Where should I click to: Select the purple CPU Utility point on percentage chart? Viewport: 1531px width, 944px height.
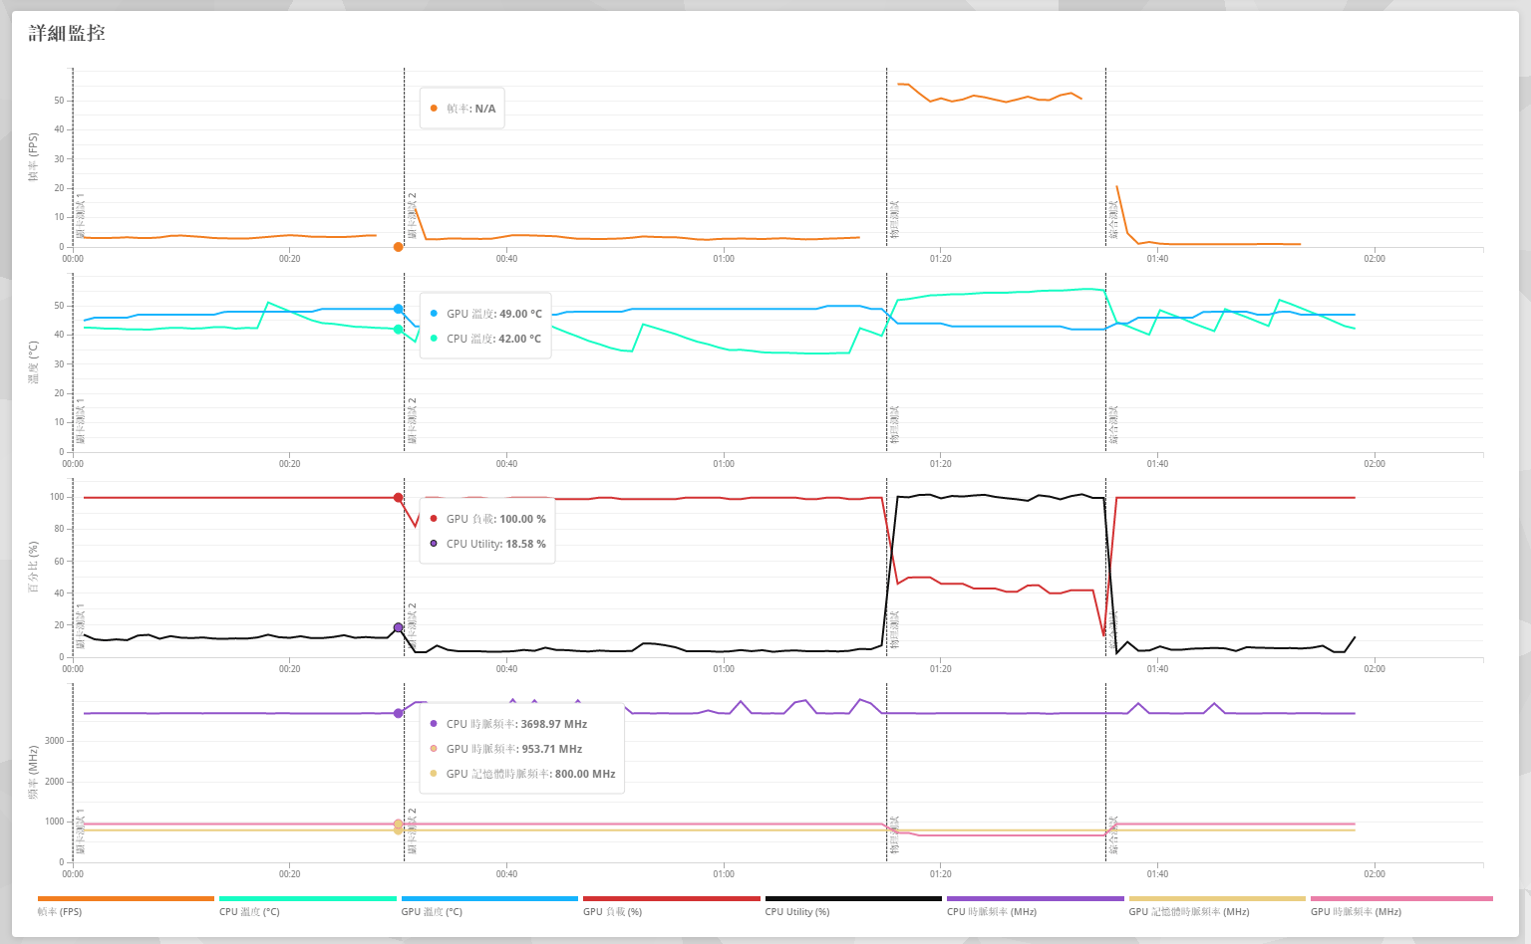(x=398, y=628)
